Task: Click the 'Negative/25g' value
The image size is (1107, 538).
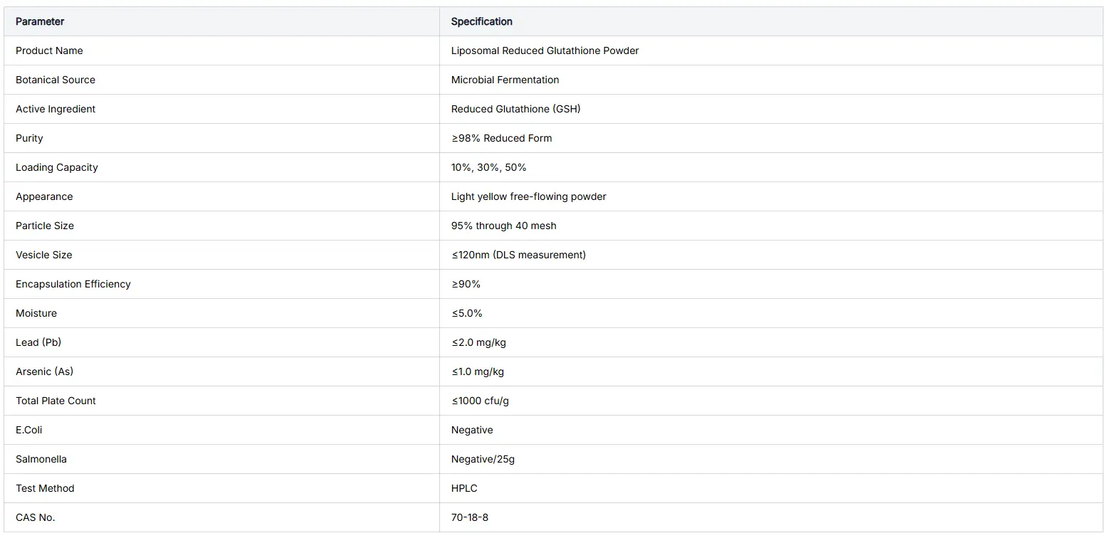Action: [x=483, y=459]
